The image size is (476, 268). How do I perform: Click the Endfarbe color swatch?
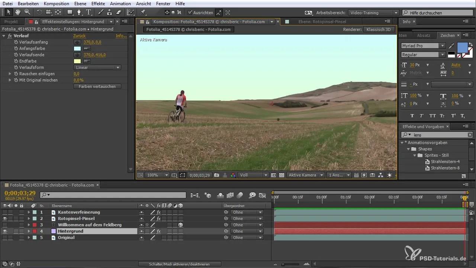tap(77, 61)
